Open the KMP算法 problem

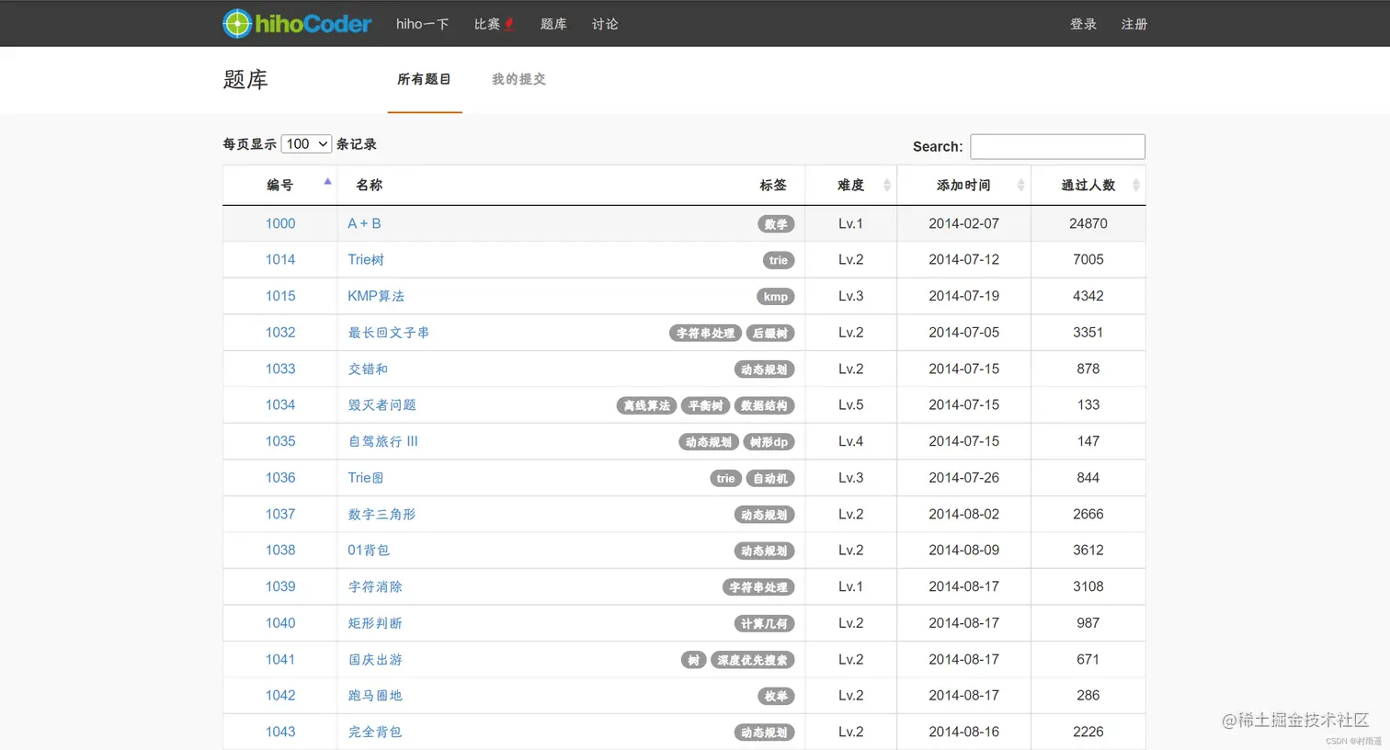(x=376, y=296)
